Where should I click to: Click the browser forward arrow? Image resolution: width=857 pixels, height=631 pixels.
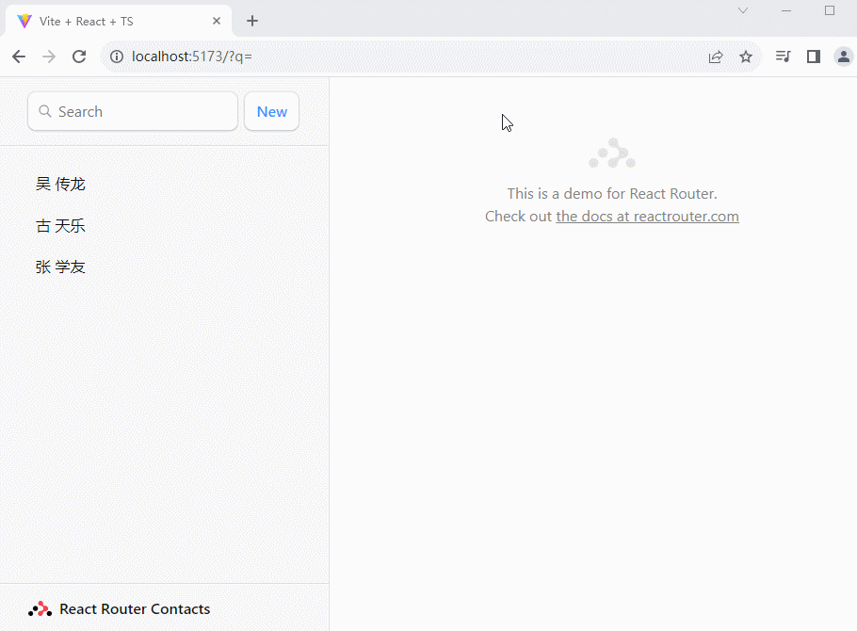(x=49, y=57)
